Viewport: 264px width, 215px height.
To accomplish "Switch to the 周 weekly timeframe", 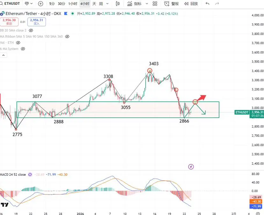I will coord(101,4).
